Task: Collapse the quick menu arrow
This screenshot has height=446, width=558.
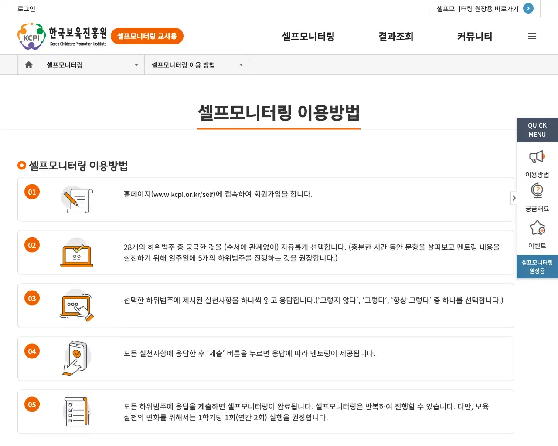Action: 514,198
